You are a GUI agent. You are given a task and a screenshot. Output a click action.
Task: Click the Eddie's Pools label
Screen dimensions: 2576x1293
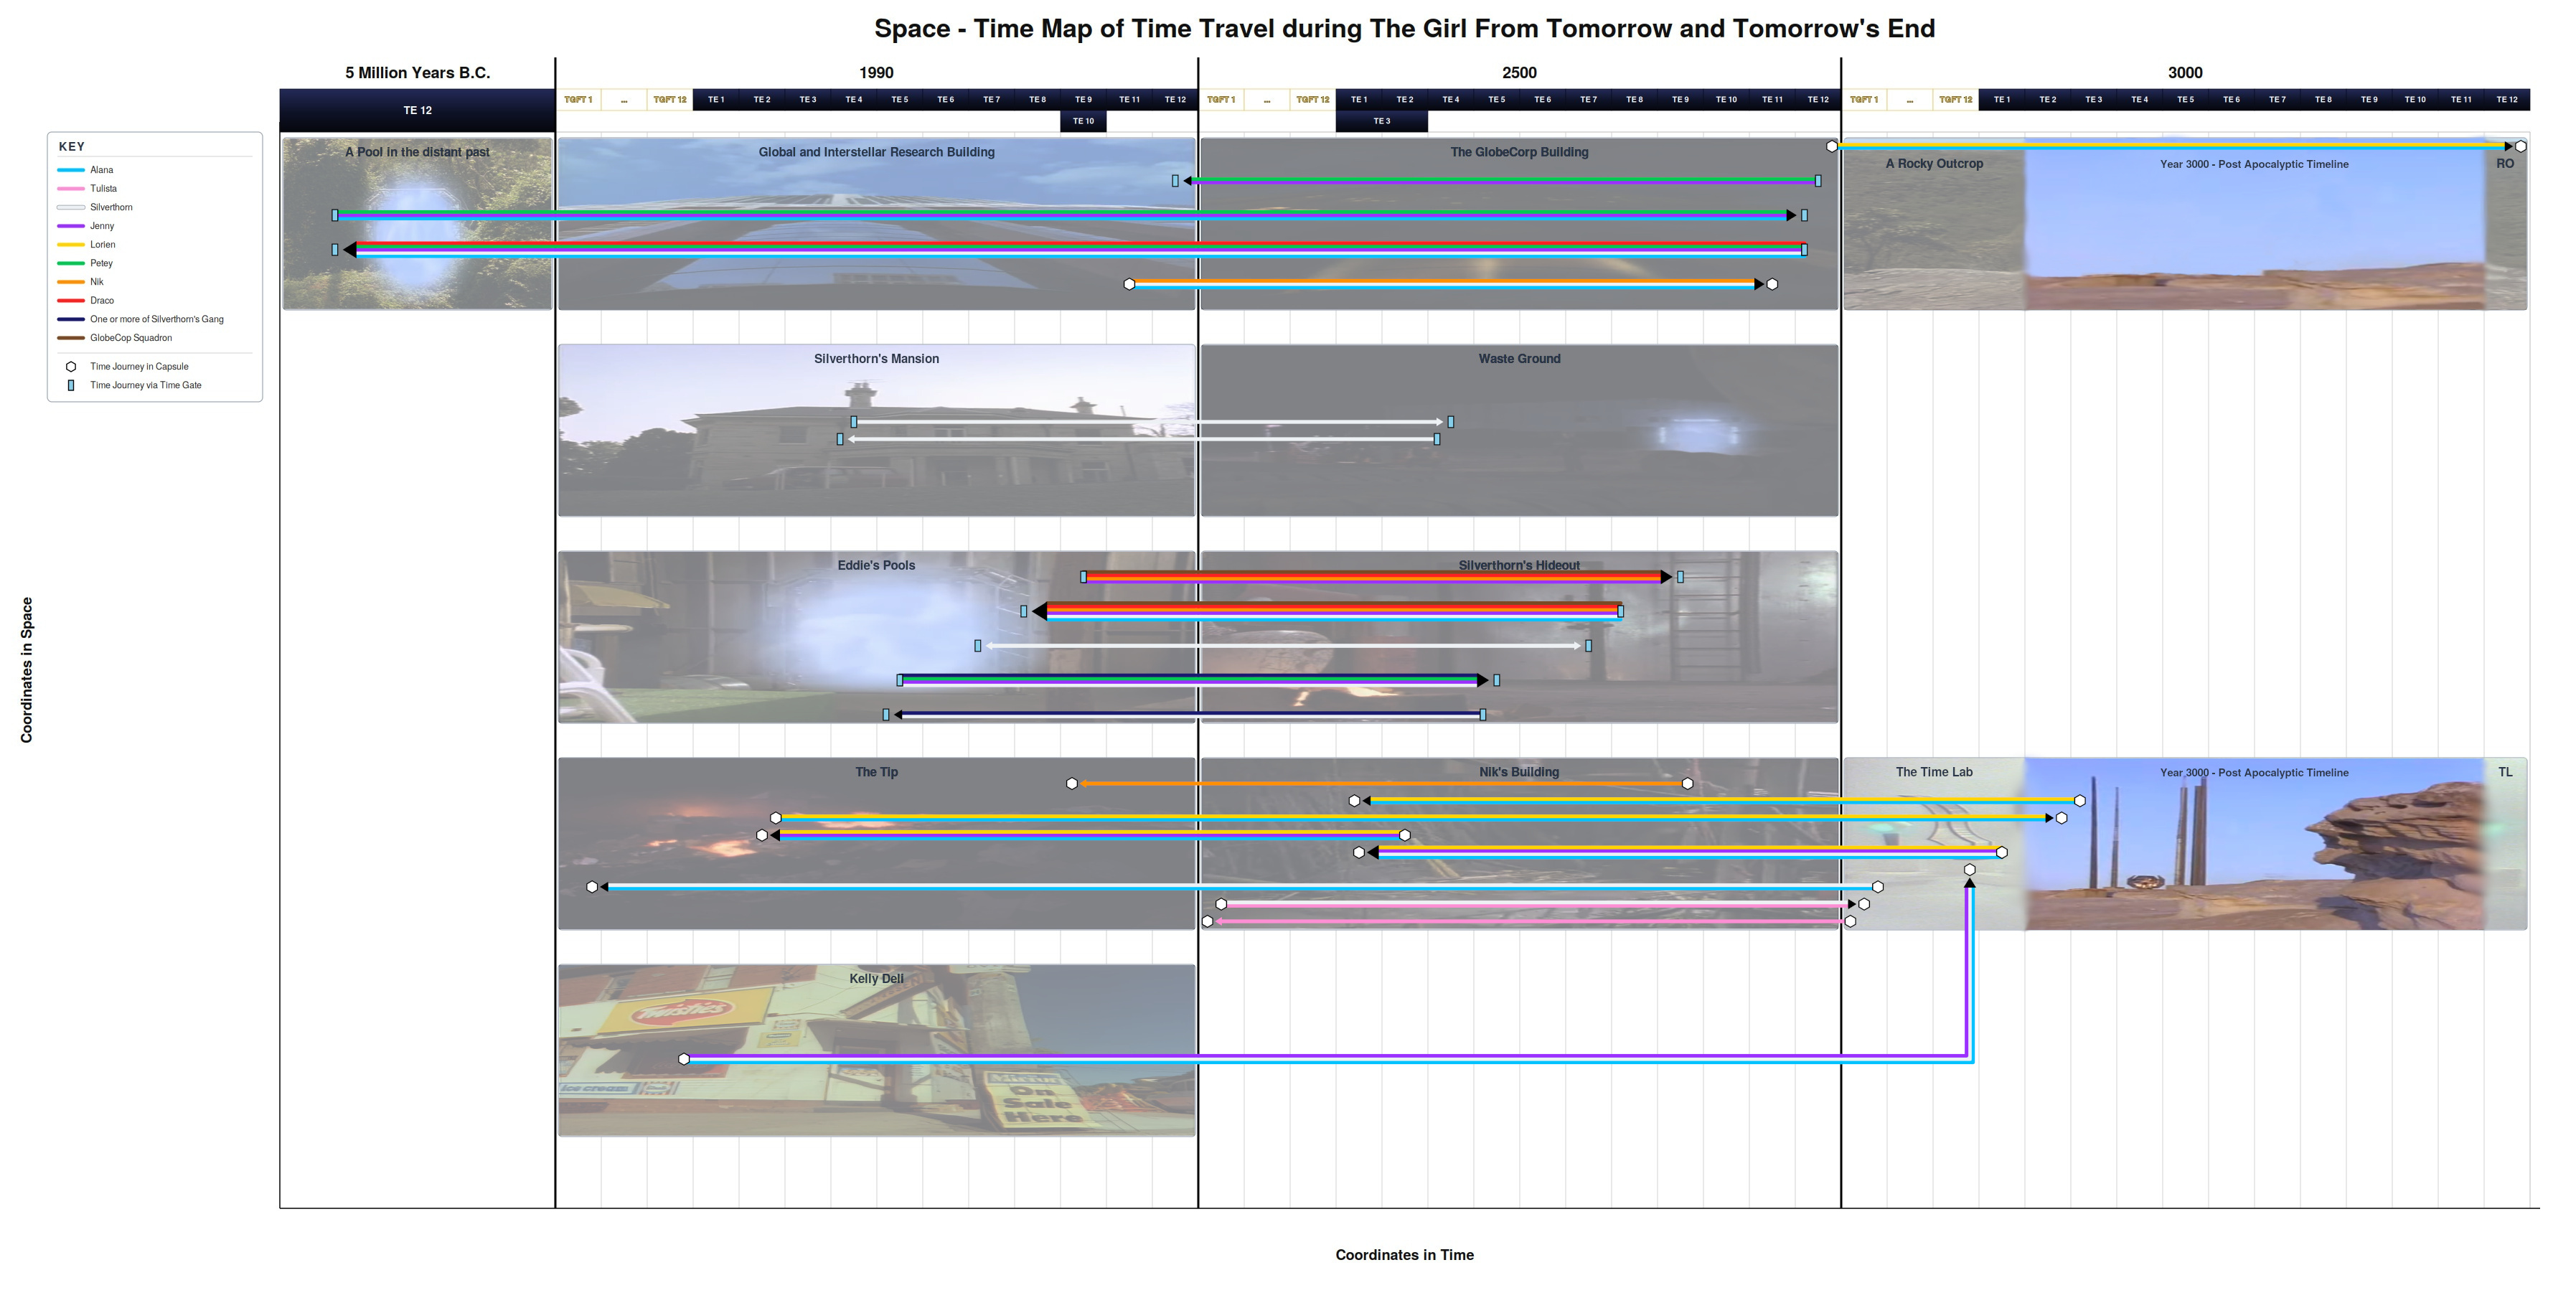tap(876, 566)
